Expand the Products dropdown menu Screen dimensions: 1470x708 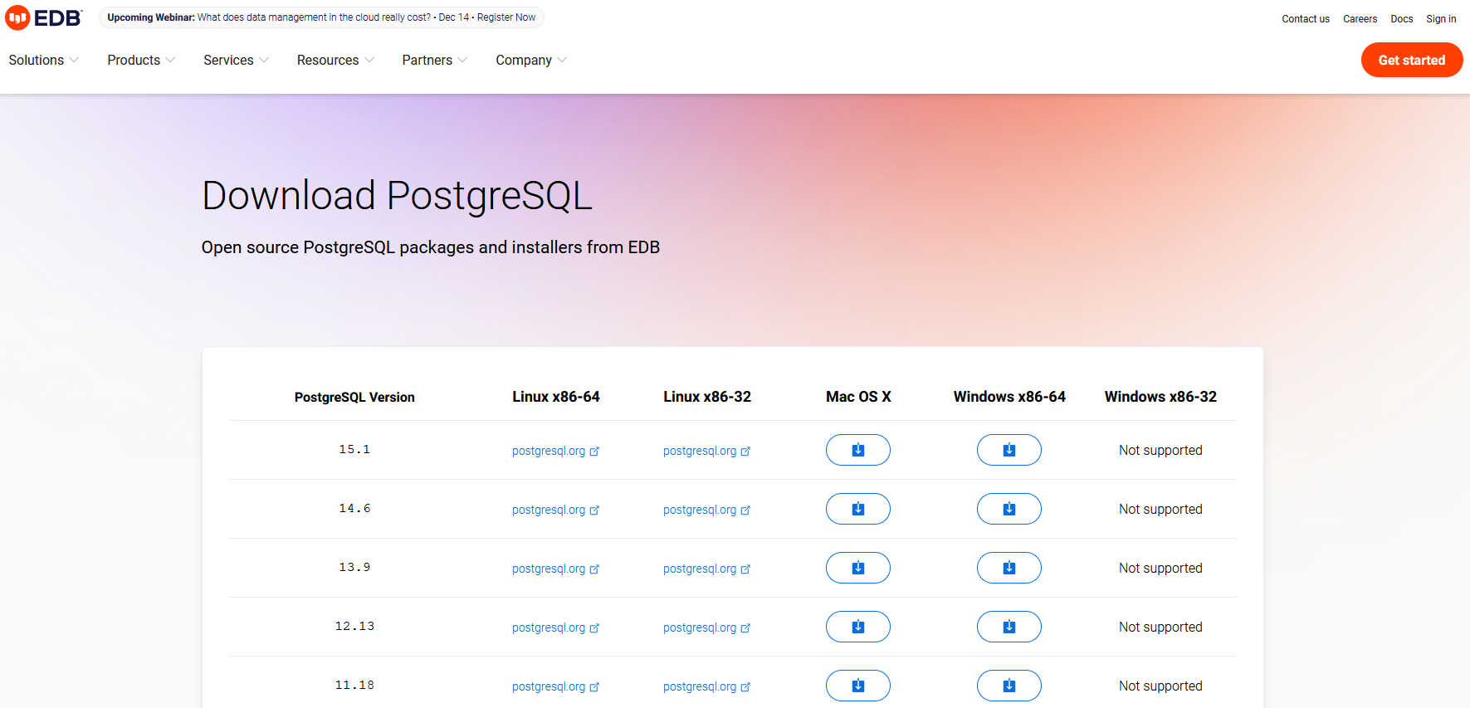coord(141,60)
